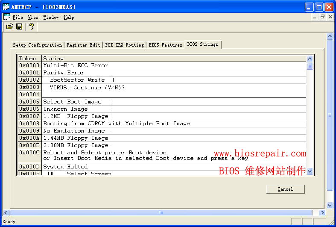Click the Open file toolbar icon
336x227 pixels.
point(9,27)
